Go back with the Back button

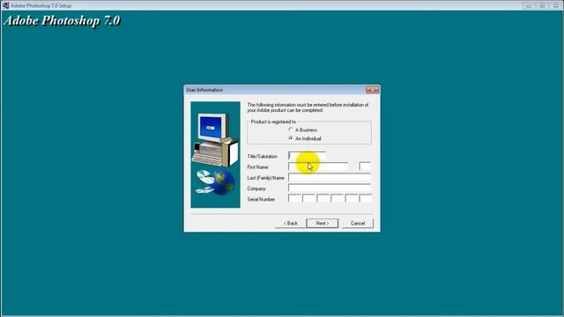290,223
